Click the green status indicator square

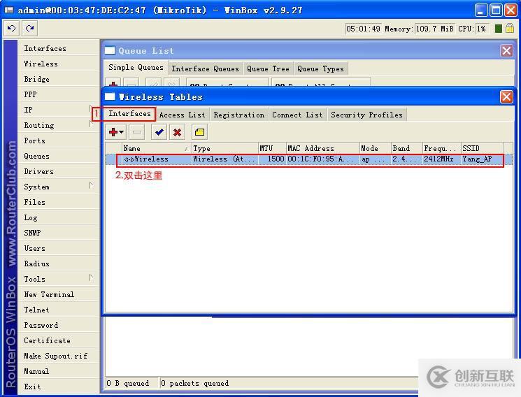point(498,29)
